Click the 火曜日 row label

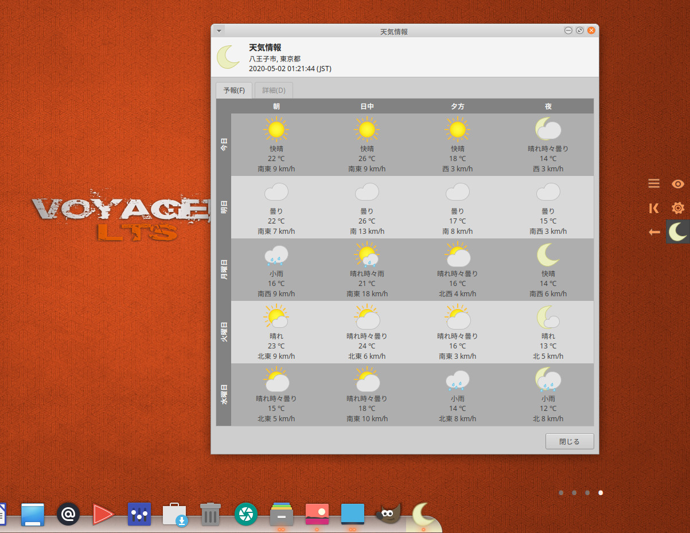click(x=224, y=332)
